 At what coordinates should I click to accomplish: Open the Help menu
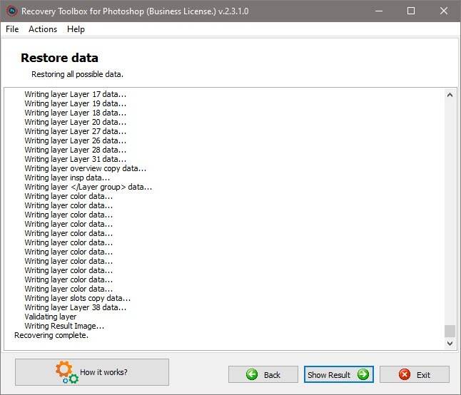coord(76,29)
